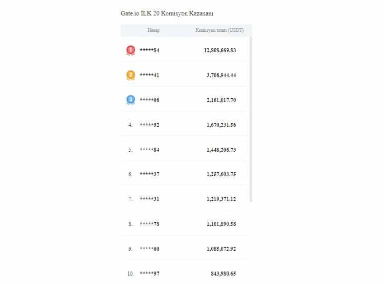Select account *****06 in third place

149,100
